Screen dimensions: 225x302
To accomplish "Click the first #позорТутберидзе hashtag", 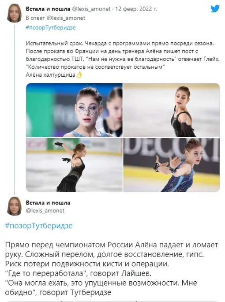I will click(50, 27).
